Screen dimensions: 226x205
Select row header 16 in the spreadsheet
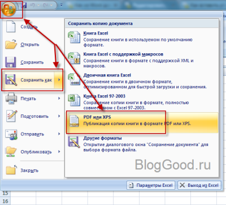pyautogui.click(x=5, y=201)
